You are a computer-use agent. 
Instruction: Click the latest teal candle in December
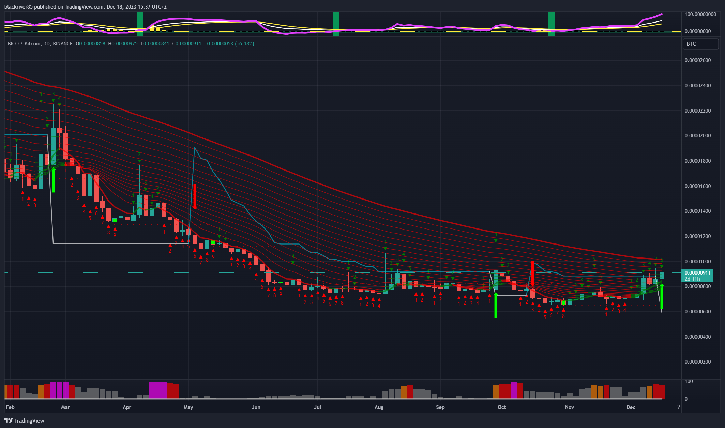(x=662, y=276)
